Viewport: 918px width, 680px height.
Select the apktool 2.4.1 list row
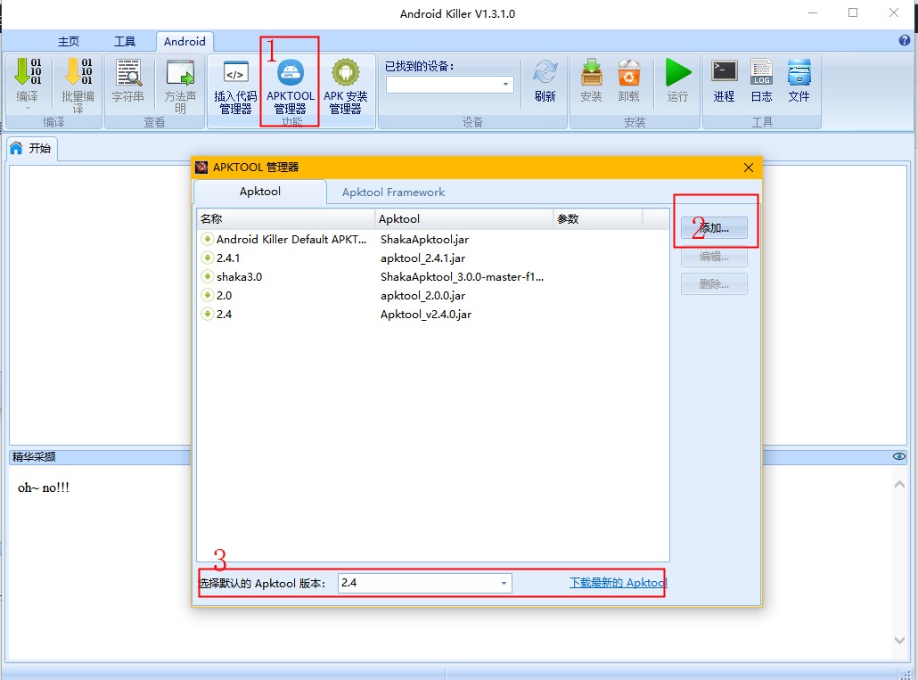pos(228,258)
